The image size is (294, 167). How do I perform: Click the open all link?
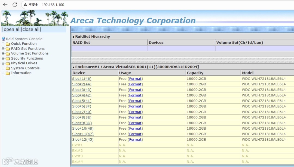point(12,29)
